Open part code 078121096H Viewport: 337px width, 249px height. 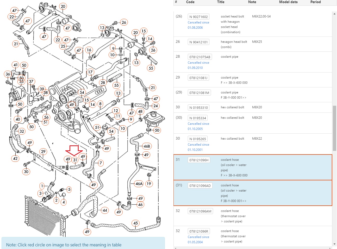click(x=199, y=160)
